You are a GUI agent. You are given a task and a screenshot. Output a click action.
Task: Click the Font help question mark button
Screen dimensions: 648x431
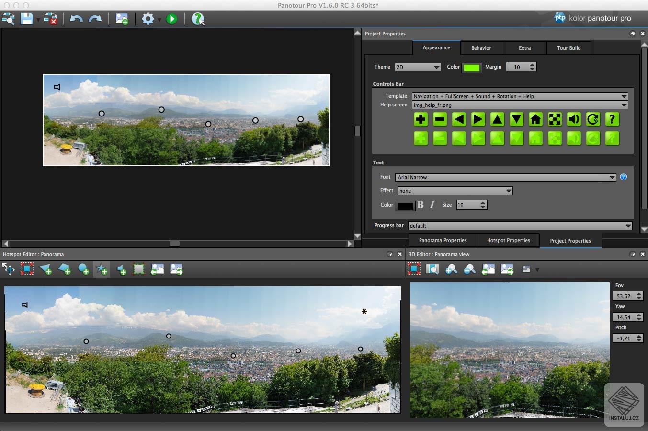point(623,177)
